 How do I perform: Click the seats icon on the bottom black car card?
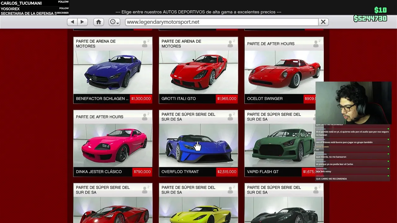click(316, 190)
